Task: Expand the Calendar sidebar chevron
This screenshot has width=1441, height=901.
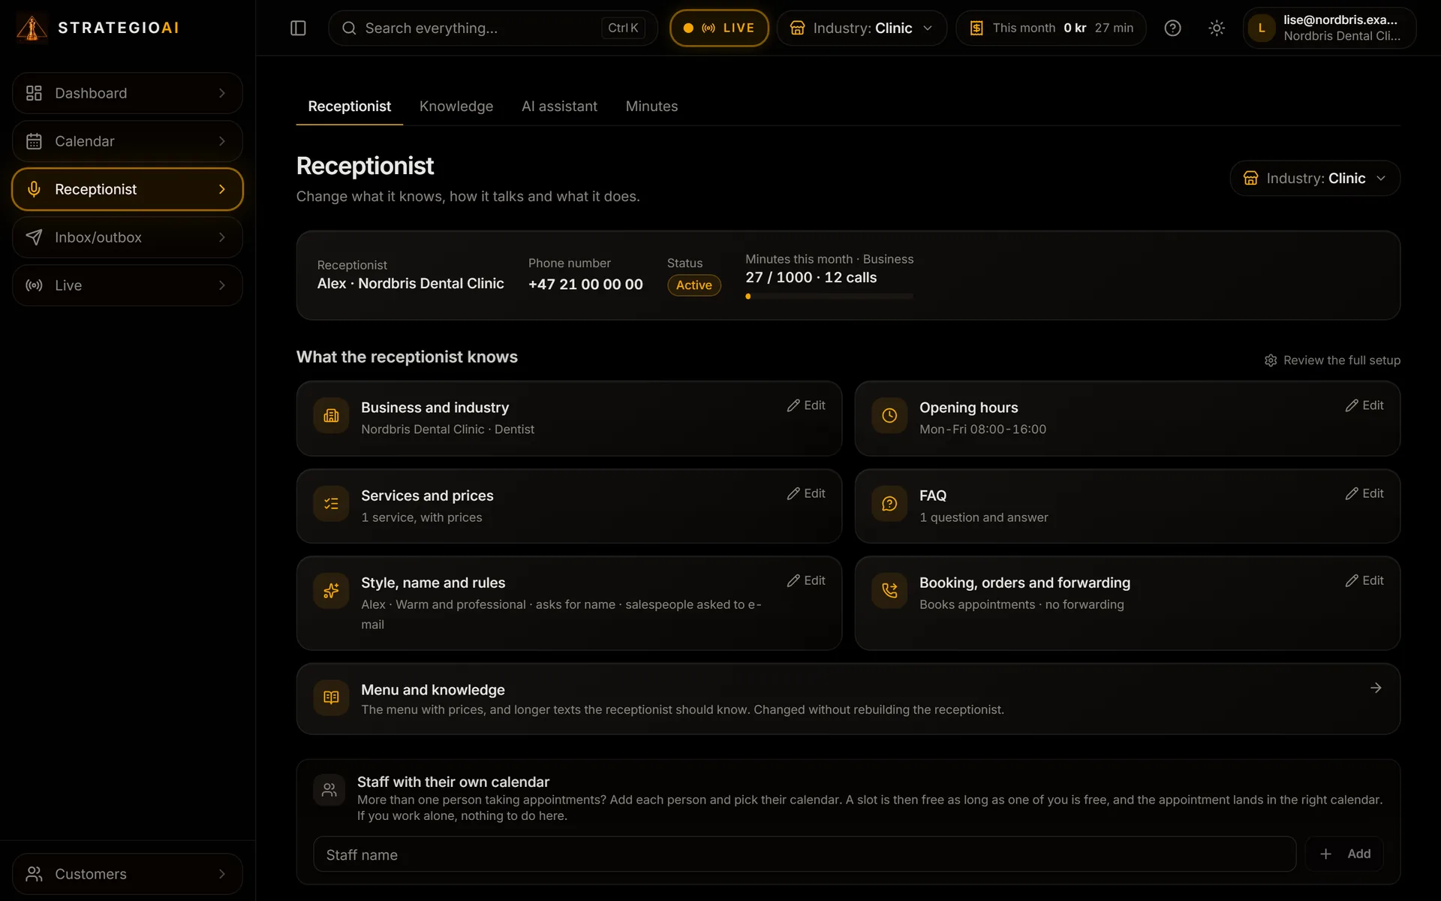Action: [221, 141]
